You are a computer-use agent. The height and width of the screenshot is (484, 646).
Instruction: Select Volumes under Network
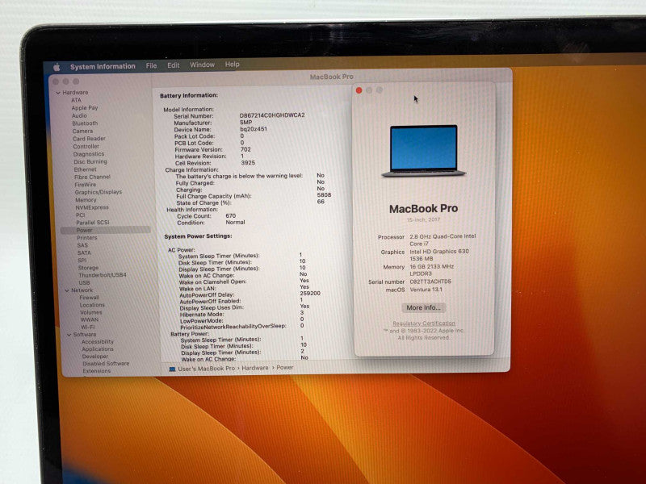coord(91,312)
